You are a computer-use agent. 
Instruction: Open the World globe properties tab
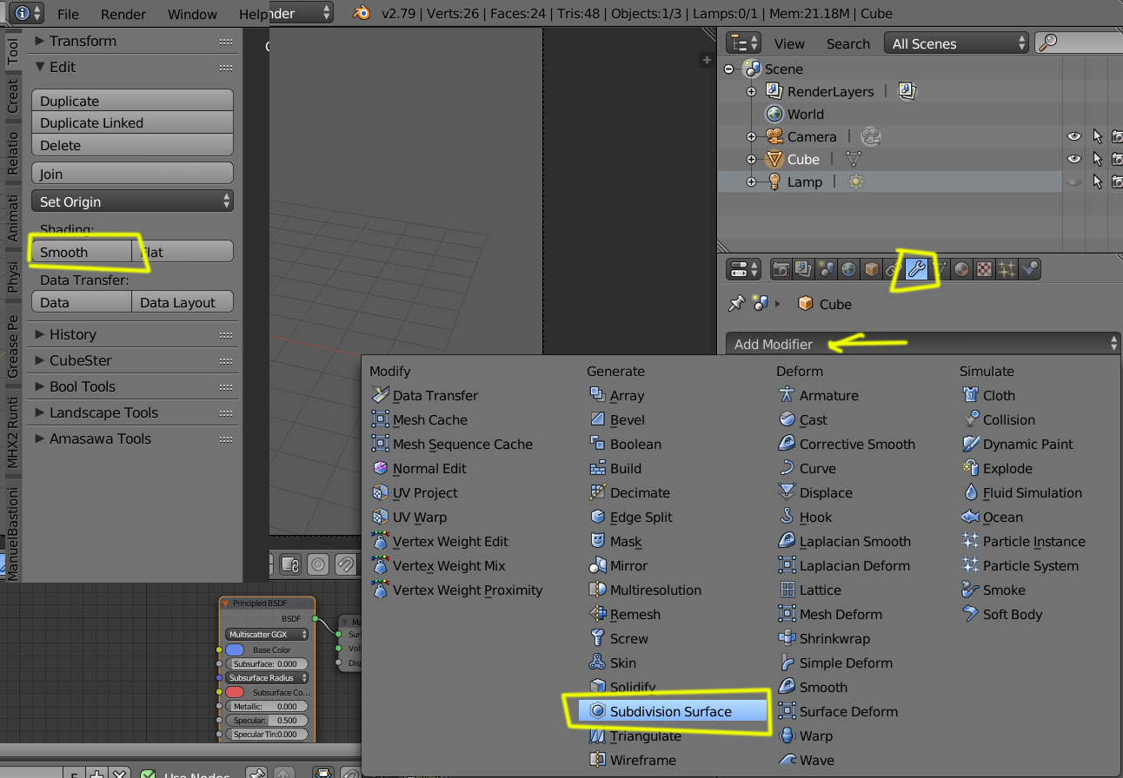tap(849, 269)
